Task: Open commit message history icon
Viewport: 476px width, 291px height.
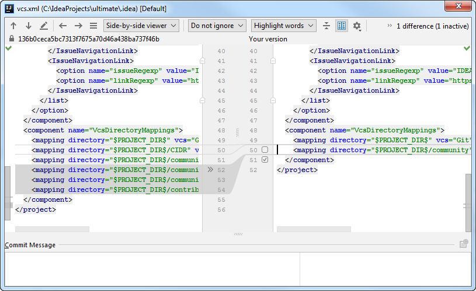Action: click(464, 244)
